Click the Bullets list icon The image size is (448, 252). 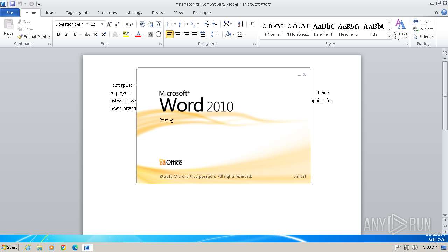(169, 24)
